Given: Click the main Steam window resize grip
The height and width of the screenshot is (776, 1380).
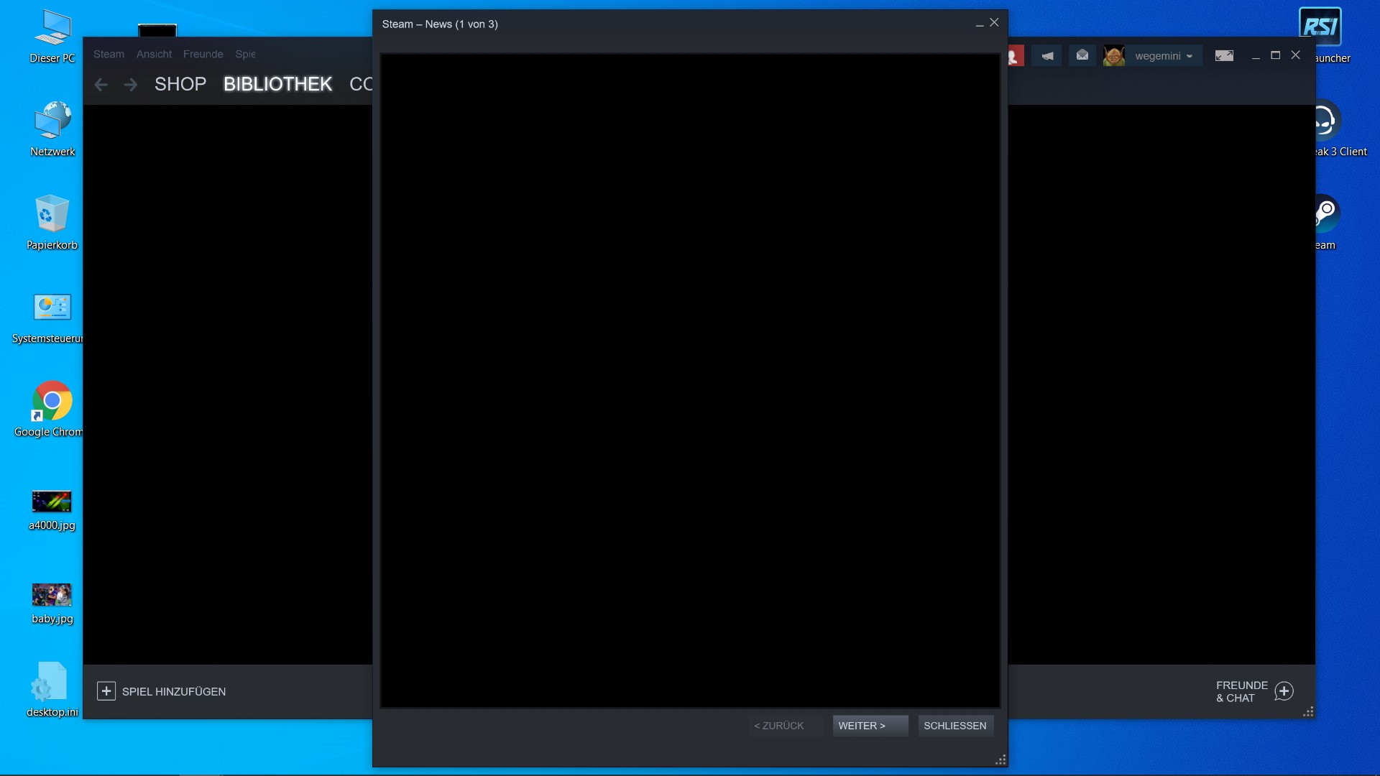Looking at the screenshot, I should 1309,711.
